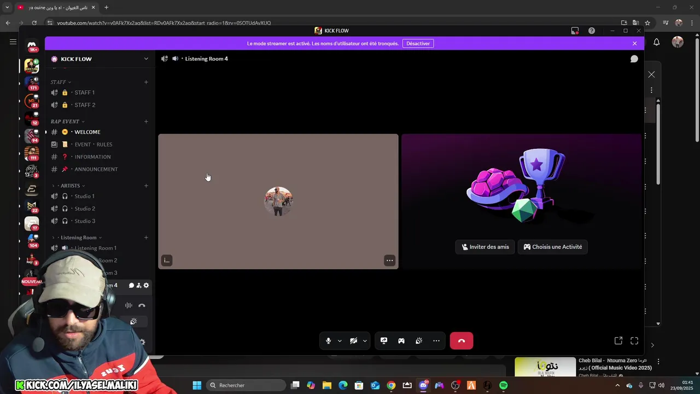Pop out the call window
Viewport: 700px width, 394px height.
coord(619,340)
